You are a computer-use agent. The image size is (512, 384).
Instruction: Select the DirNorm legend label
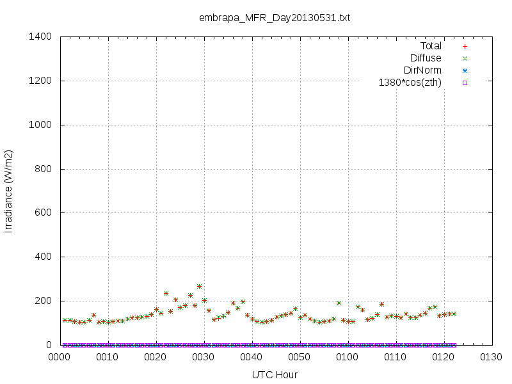coord(422,70)
